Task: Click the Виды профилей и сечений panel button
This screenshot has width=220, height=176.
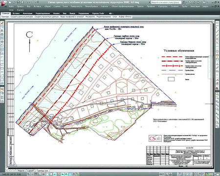Action: [72, 17]
